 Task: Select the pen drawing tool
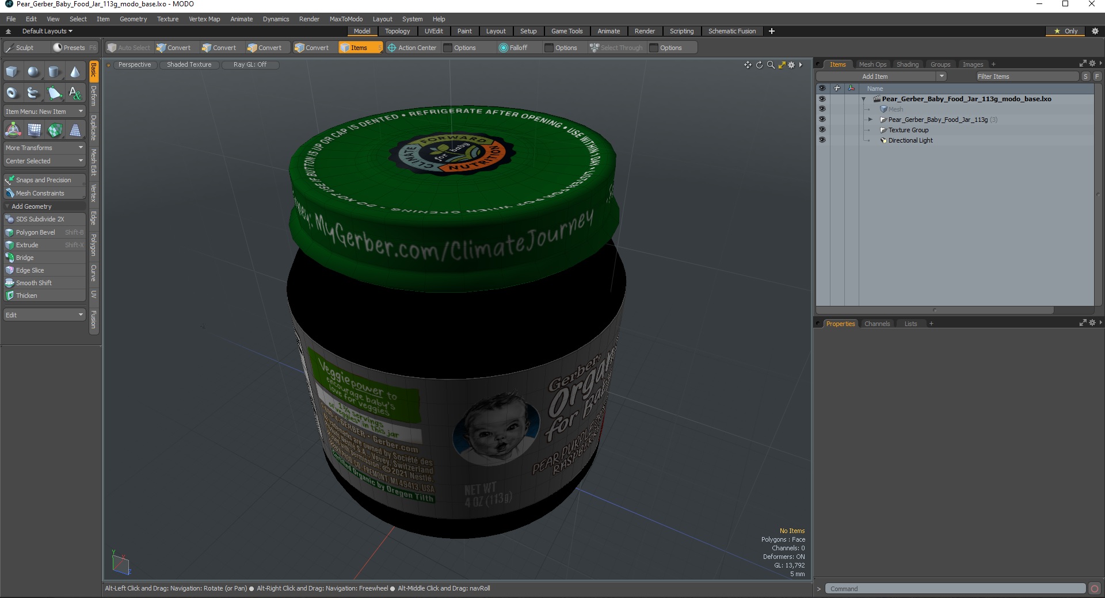coord(54,93)
